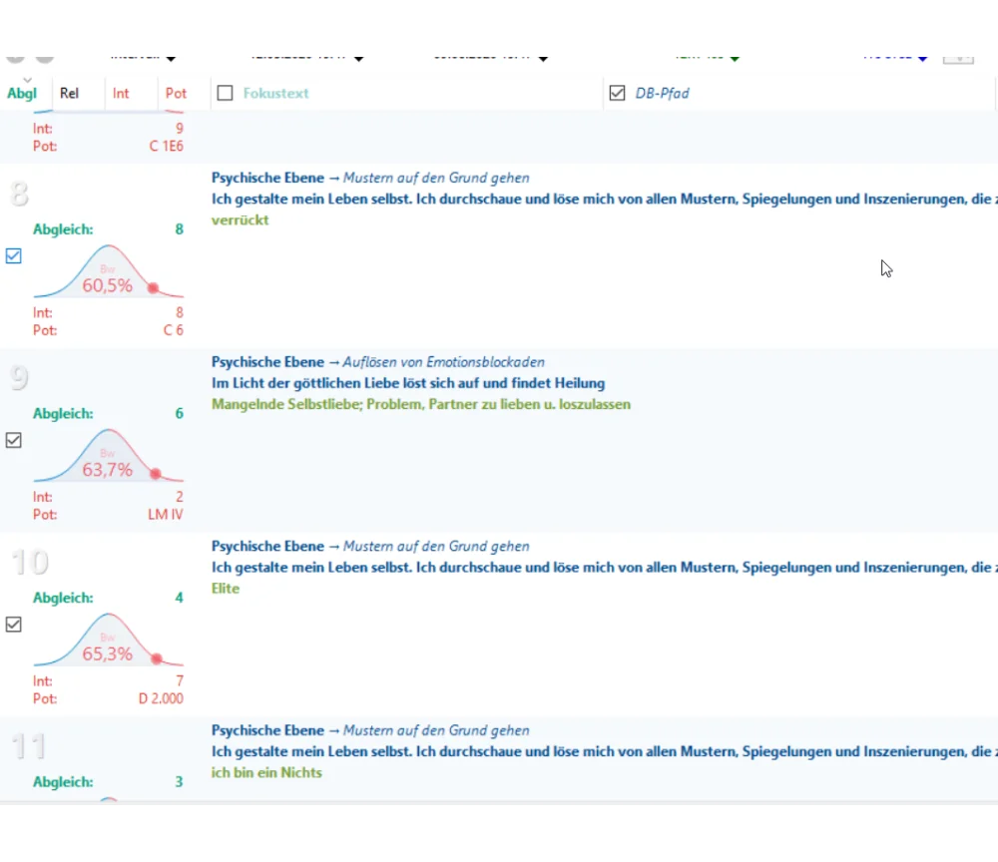Select the large row number 9
This screenshot has width=998, height=862.
19,378
